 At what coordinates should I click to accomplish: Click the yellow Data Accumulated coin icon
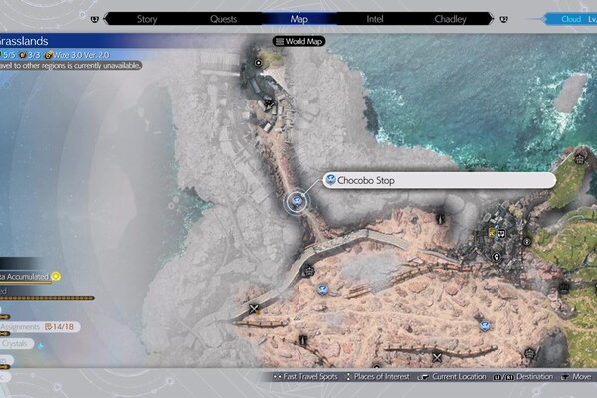click(56, 276)
